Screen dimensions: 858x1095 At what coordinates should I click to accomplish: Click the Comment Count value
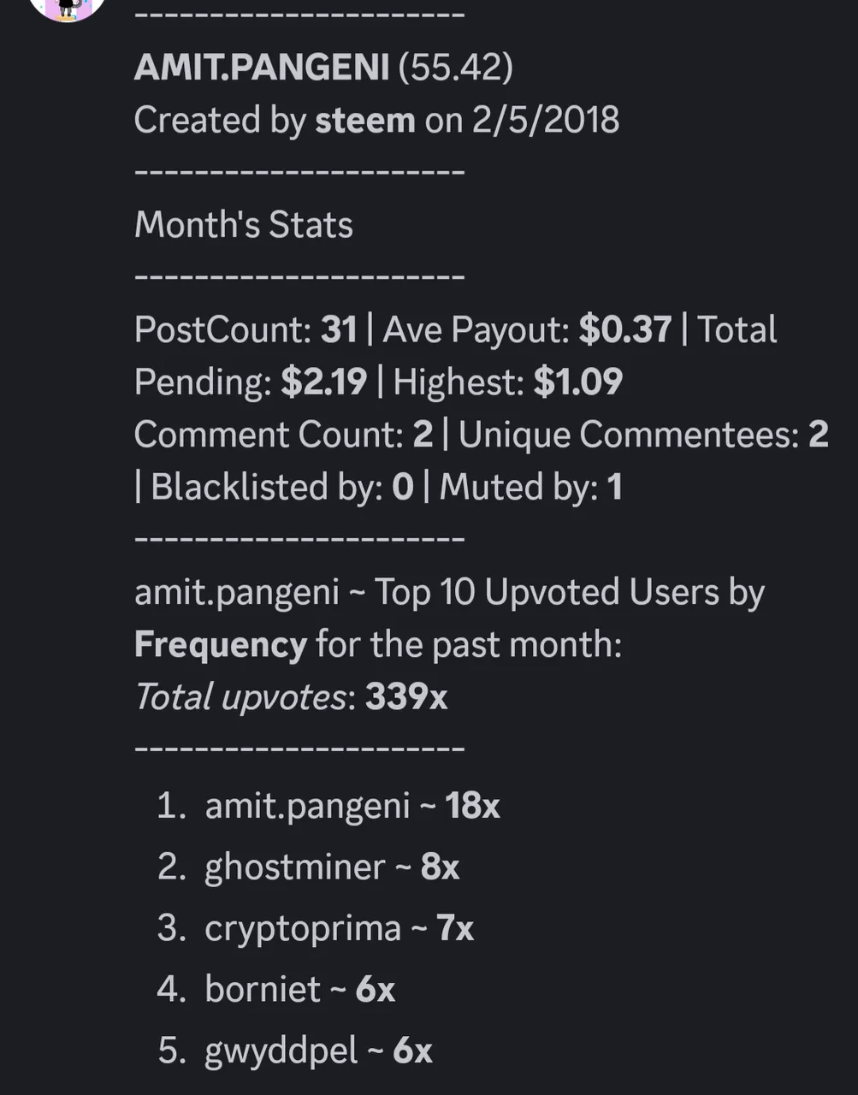(423, 435)
